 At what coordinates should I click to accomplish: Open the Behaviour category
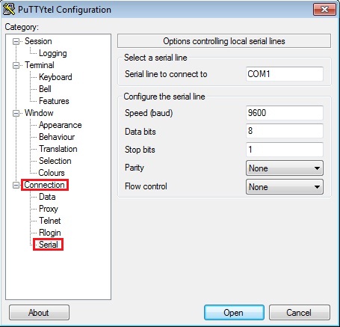[57, 137]
